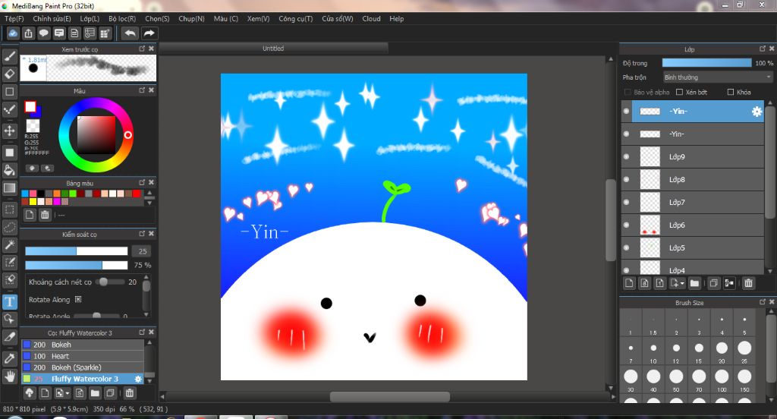777x419 pixels.
Task: Select the Hand pan tool
Action: [x=9, y=376]
